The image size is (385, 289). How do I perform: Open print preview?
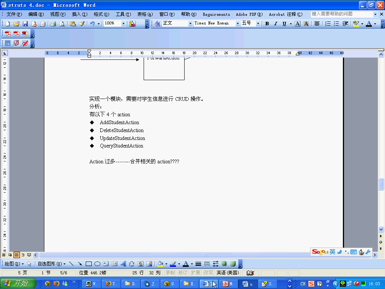(x=62, y=24)
